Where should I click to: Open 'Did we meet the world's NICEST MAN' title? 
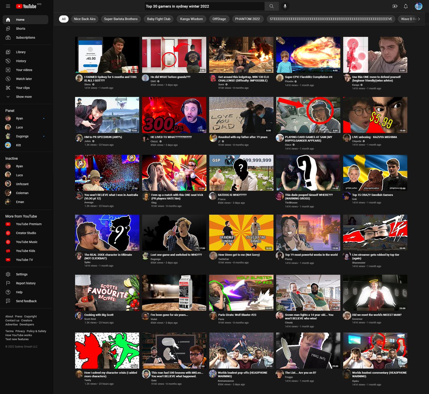[377, 315]
